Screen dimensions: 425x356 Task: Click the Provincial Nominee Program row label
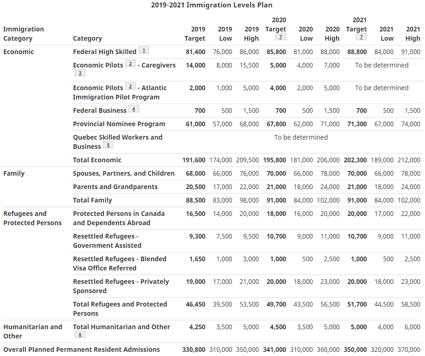(x=119, y=124)
